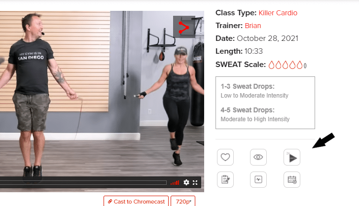Open the clipboard notes icon
Screen dimensions: 359x206
[225, 179]
